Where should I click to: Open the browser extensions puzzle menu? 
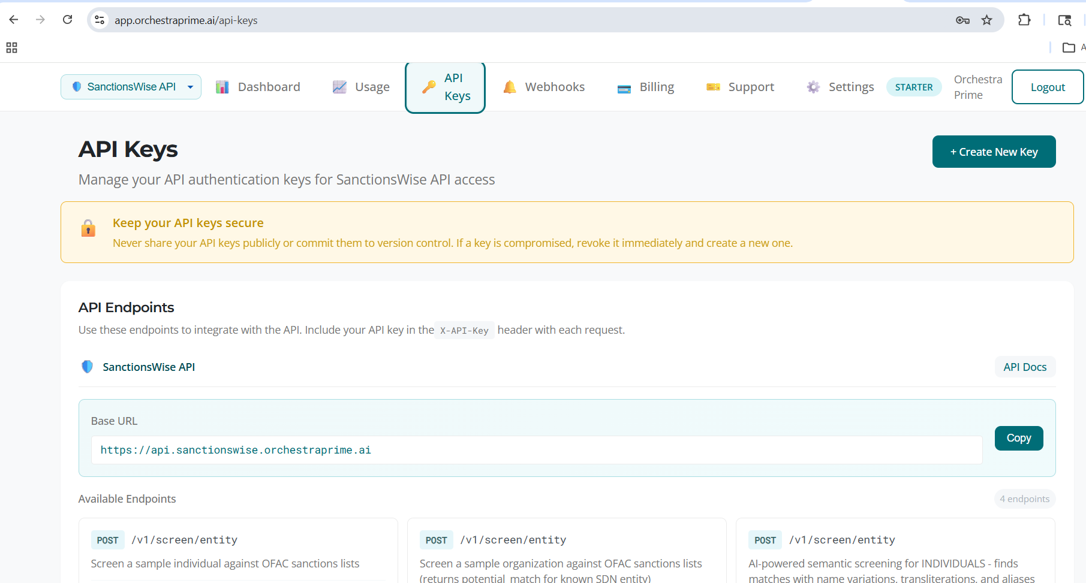tap(1024, 20)
